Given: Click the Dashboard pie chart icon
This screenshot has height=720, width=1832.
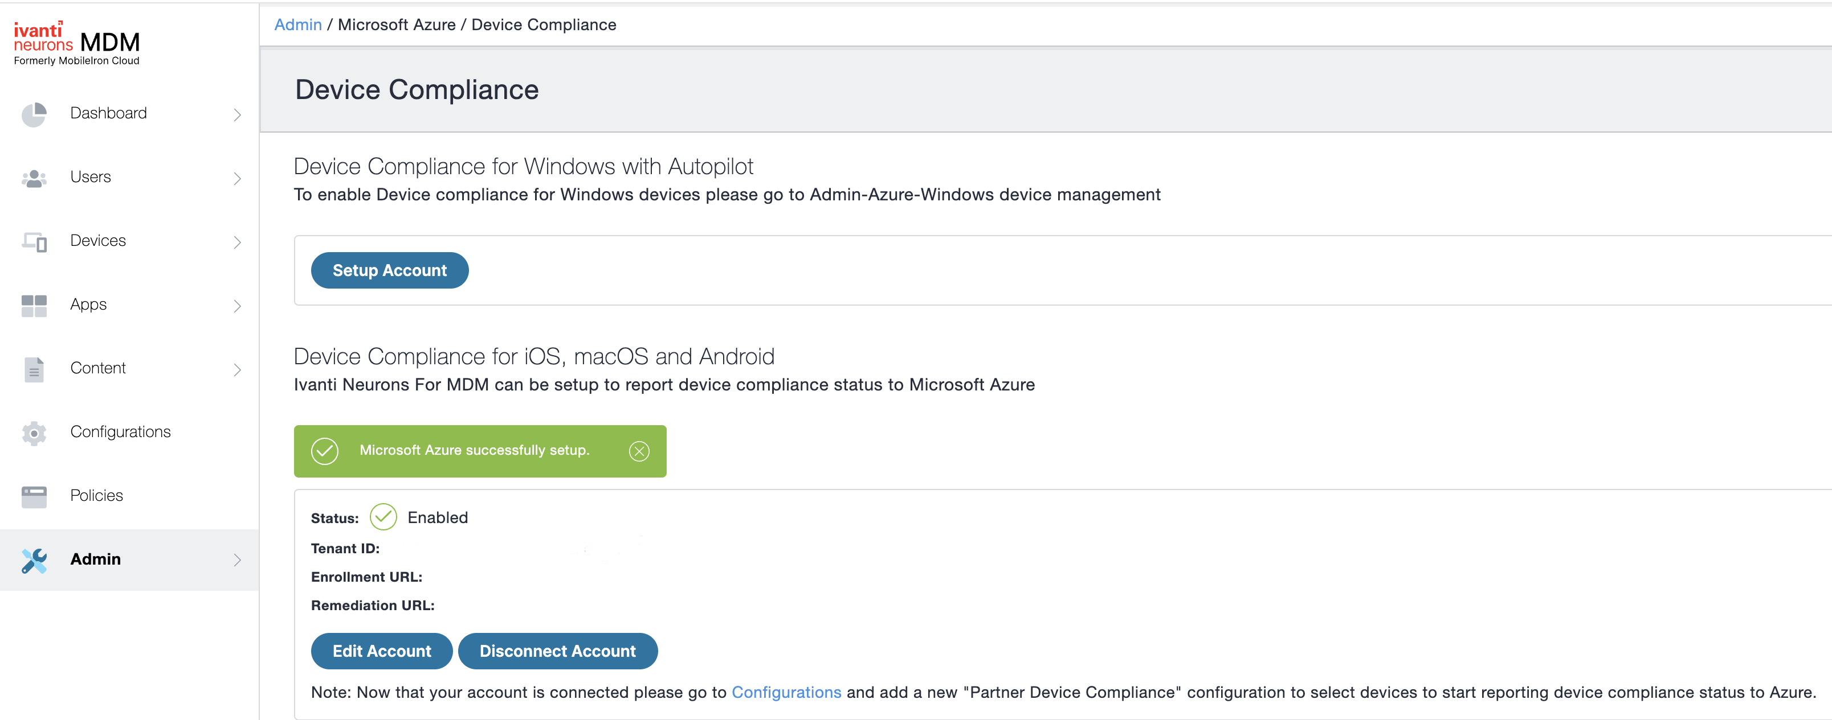Looking at the screenshot, I should pos(34,114).
